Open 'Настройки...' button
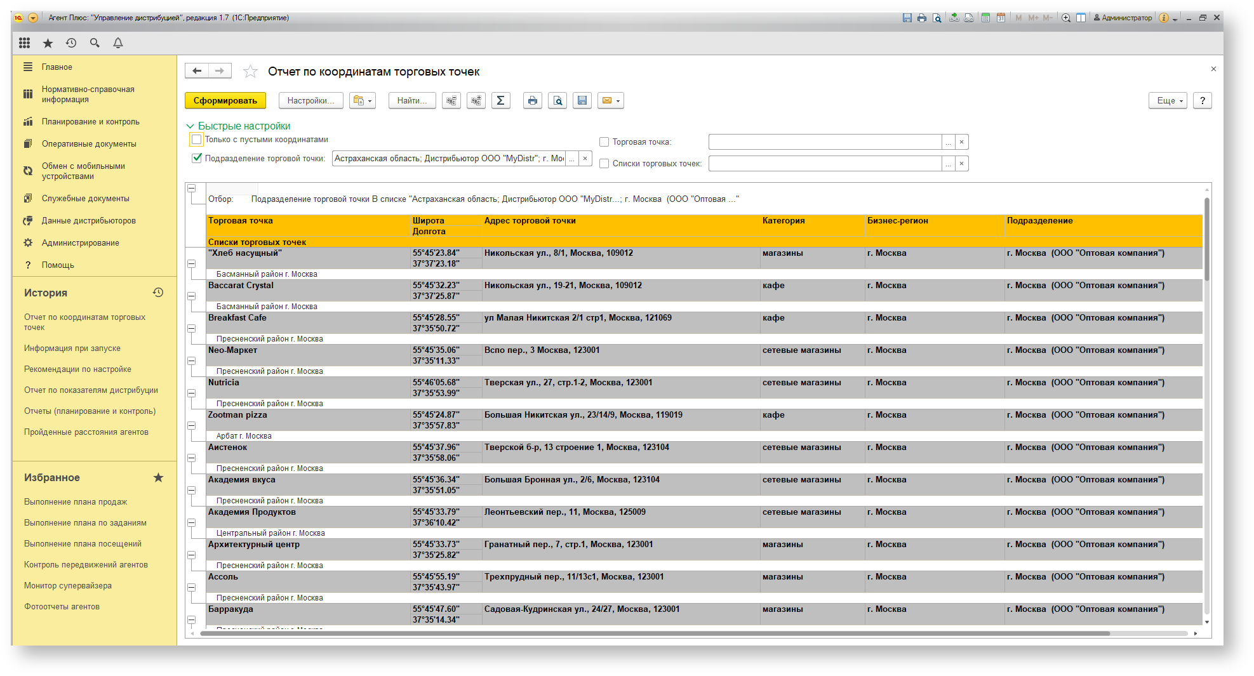The width and height of the screenshot is (1254, 676). pyautogui.click(x=310, y=100)
